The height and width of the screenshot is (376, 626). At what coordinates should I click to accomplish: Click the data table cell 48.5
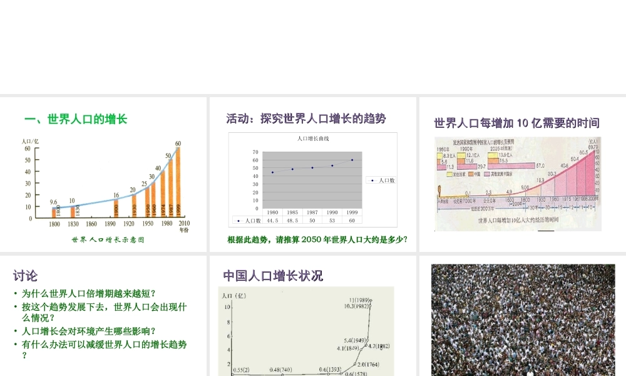click(x=292, y=221)
